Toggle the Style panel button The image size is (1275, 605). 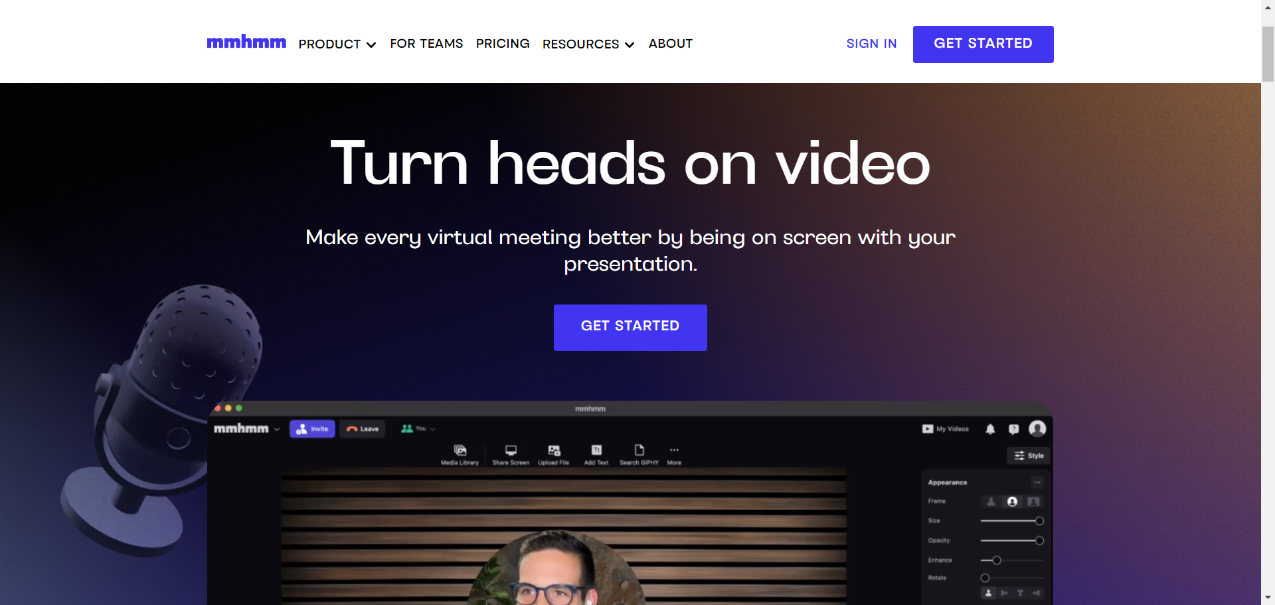coord(1029,456)
